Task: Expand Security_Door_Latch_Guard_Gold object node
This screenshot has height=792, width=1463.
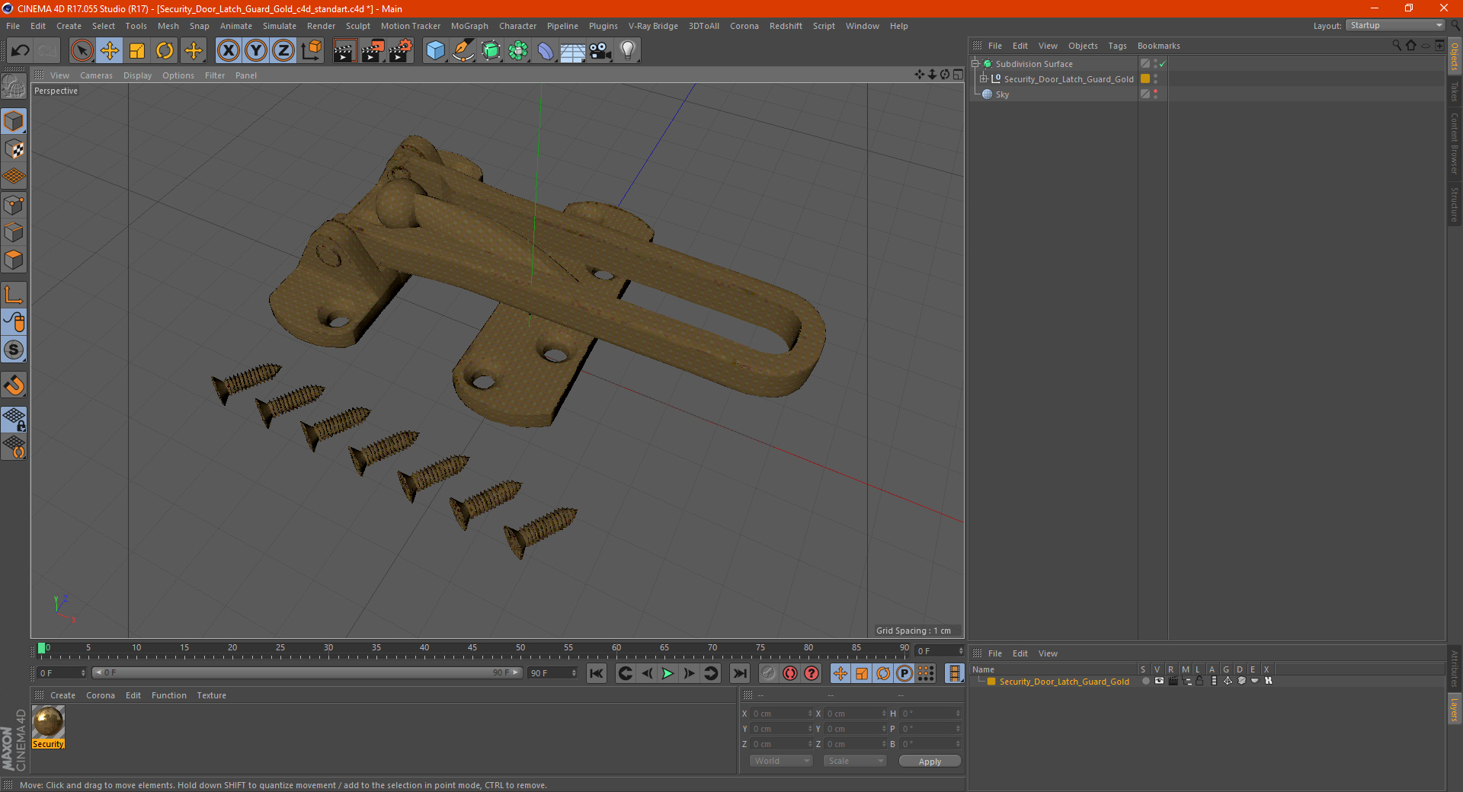Action: pos(983,78)
